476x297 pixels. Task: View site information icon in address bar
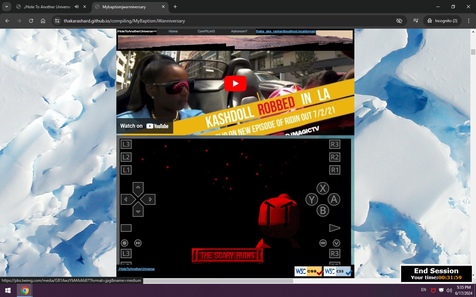pos(57,21)
